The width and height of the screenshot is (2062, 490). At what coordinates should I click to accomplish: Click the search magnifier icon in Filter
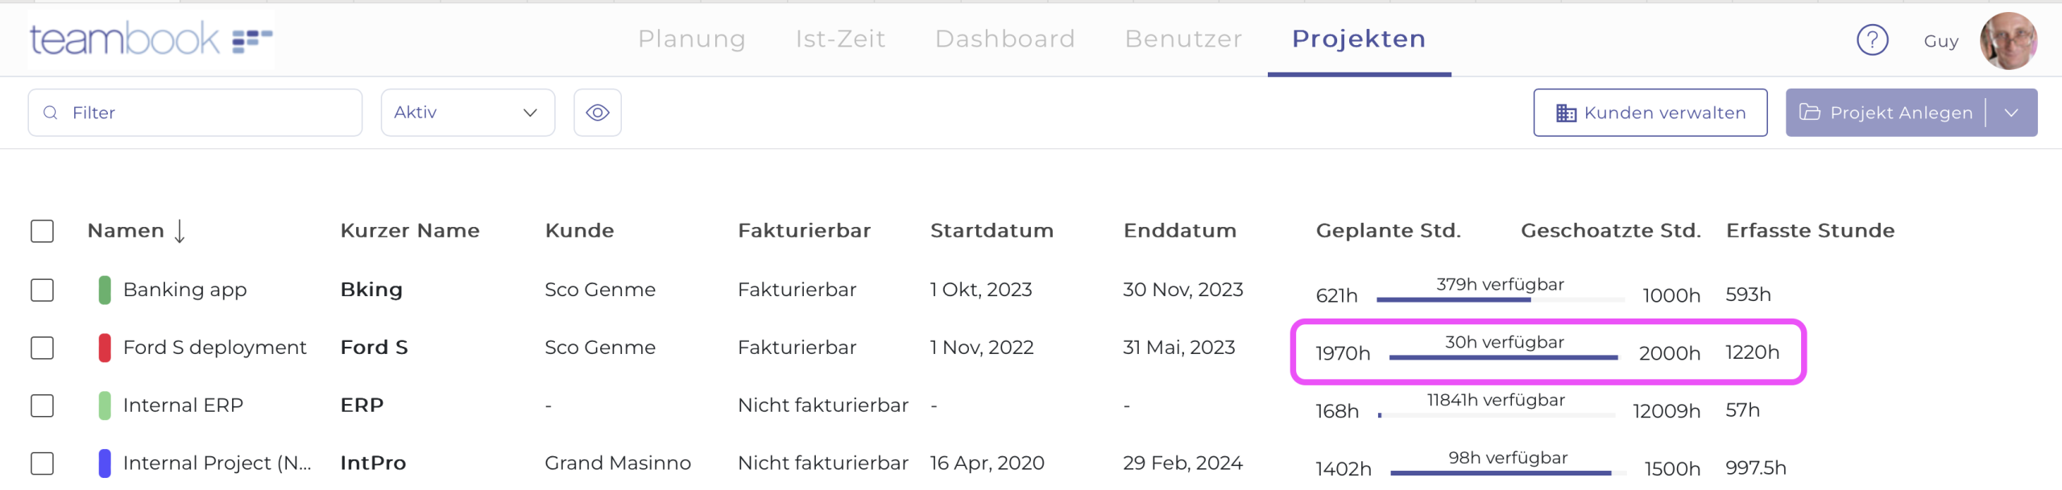point(51,113)
